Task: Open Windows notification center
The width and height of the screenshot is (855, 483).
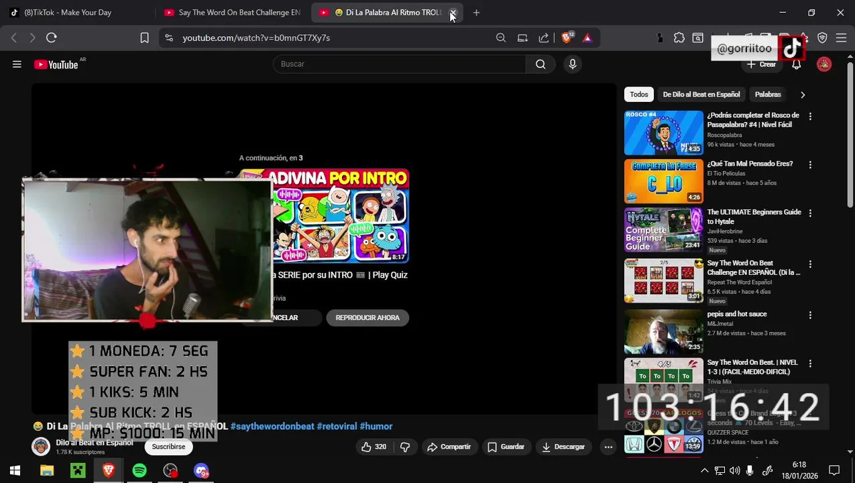Action: click(x=834, y=471)
